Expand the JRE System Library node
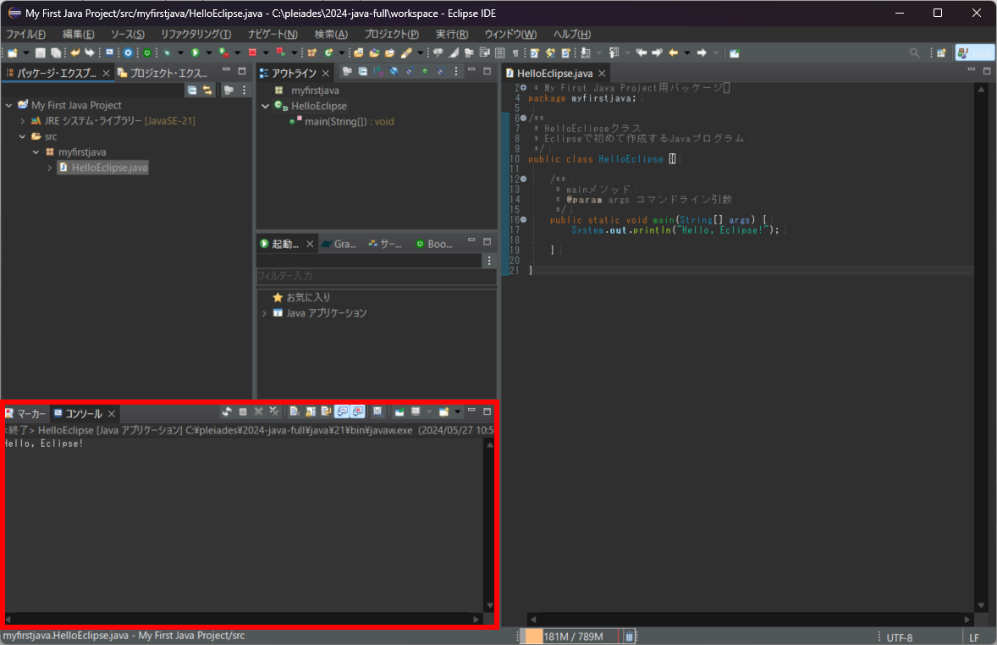This screenshot has width=997, height=645. (x=22, y=121)
